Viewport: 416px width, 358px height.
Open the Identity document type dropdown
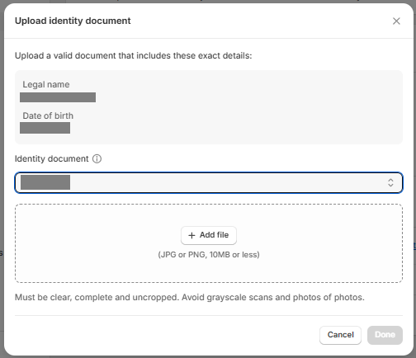coord(209,182)
